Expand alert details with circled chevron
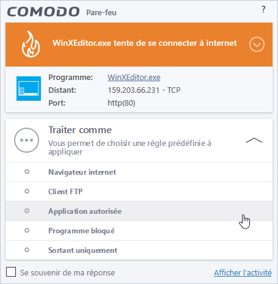This screenshot has width=278, height=284. (257, 45)
